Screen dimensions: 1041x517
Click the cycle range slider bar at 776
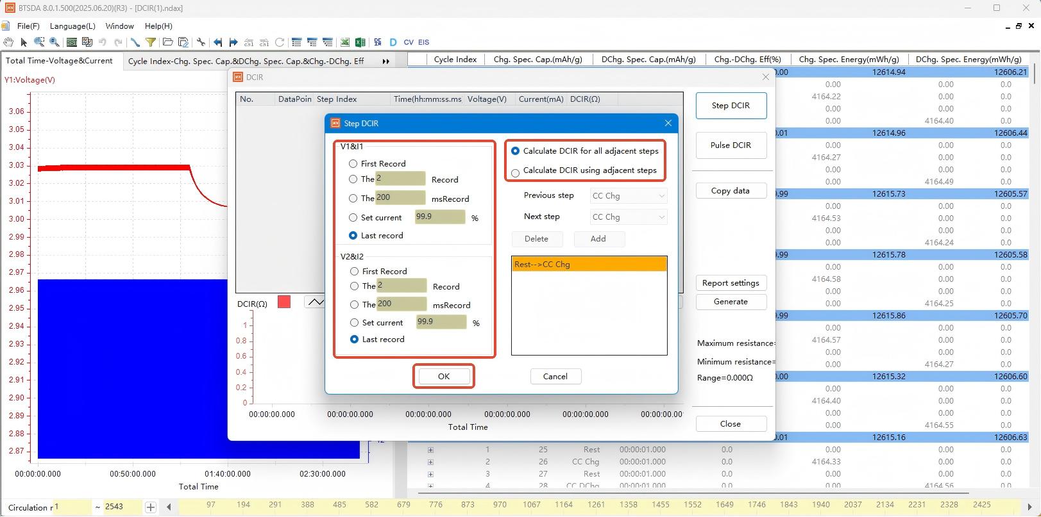[436, 505]
